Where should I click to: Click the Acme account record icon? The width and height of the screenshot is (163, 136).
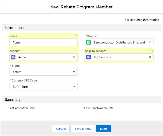coord(13,57)
